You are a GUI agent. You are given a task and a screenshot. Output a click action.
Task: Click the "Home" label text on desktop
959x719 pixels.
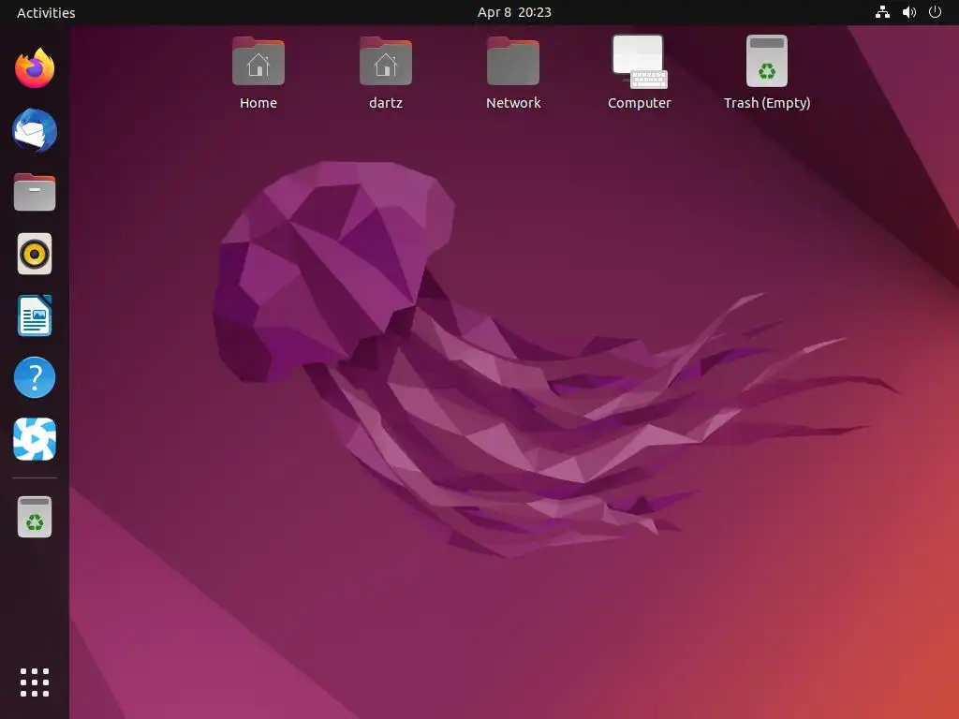pos(258,103)
